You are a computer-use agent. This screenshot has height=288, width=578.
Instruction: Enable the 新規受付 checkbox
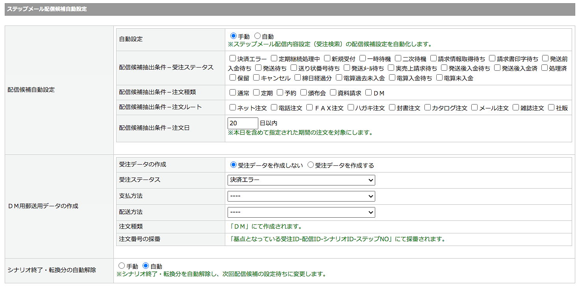(x=327, y=59)
